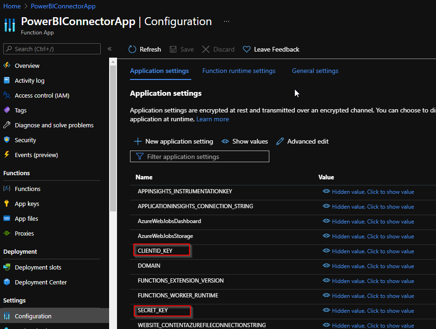Reveal the SECRET_KEY value eye icon
The width and height of the screenshot is (436, 329).
tap(326, 310)
